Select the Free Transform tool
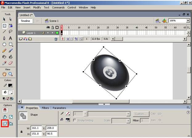The image size is (192, 138). [4, 26]
